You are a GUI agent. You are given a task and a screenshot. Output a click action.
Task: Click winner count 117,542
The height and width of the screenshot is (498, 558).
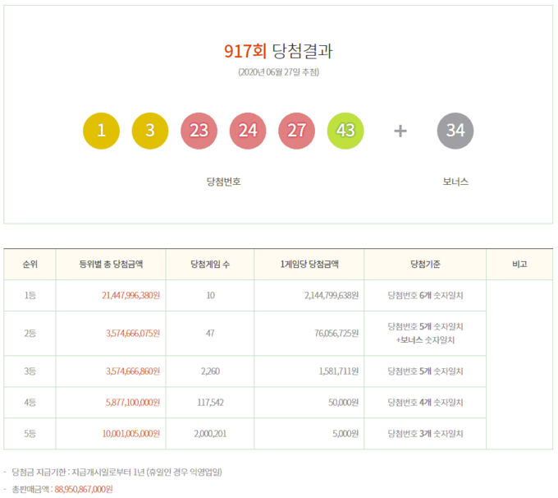tap(210, 403)
